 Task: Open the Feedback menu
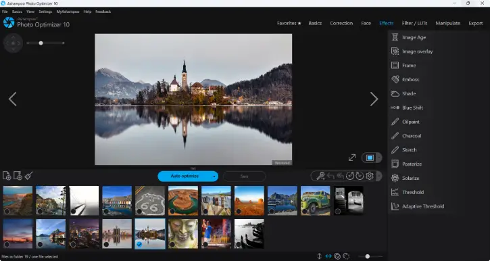tap(103, 11)
